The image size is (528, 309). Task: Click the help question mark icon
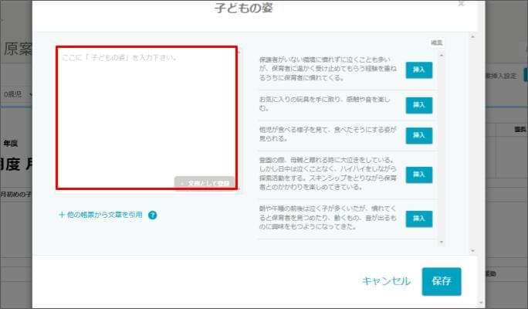(x=153, y=215)
